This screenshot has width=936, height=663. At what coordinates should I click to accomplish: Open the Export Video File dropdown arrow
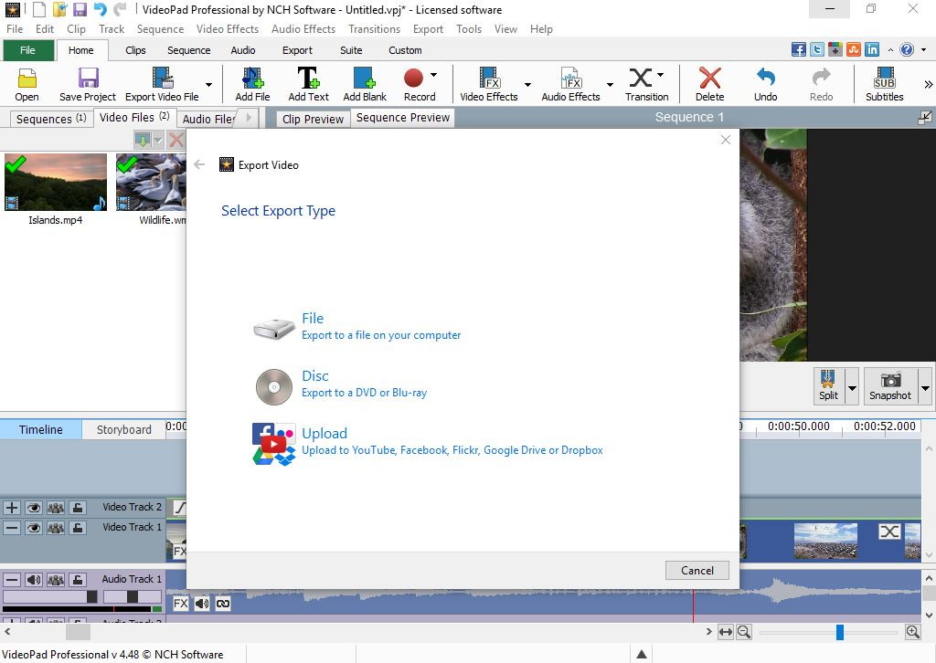click(x=209, y=84)
